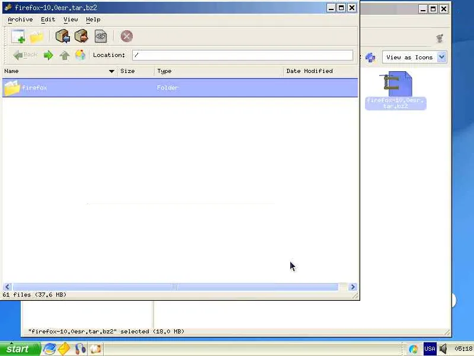Click the taskbar clock
This screenshot has height=356, width=474.
coord(463,349)
